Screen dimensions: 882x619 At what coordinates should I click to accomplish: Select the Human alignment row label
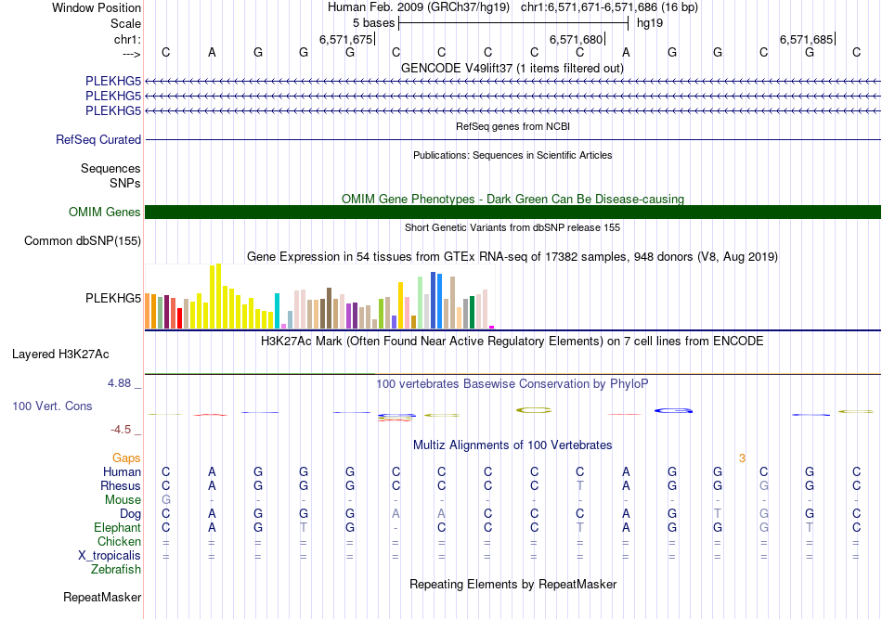[x=122, y=471]
